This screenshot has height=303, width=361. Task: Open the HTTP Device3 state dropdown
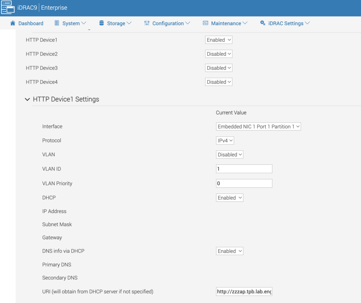coord(219,68)
